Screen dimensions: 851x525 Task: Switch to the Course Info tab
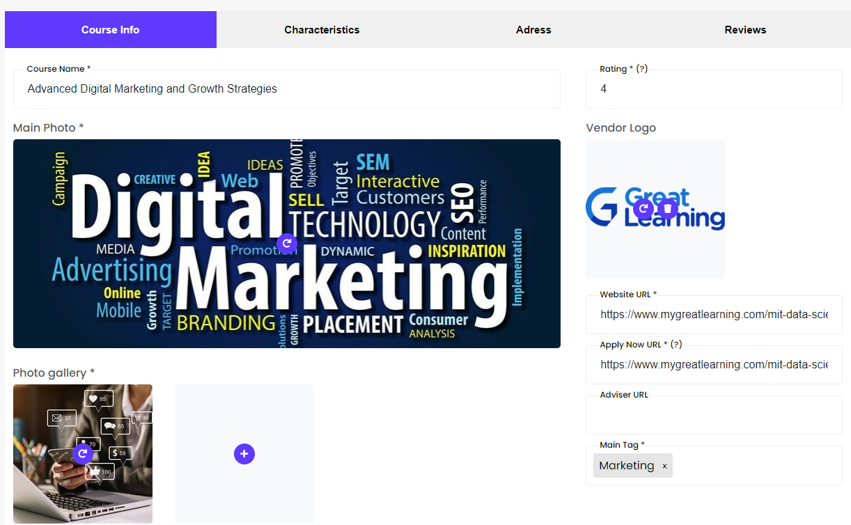coord(110,30)
